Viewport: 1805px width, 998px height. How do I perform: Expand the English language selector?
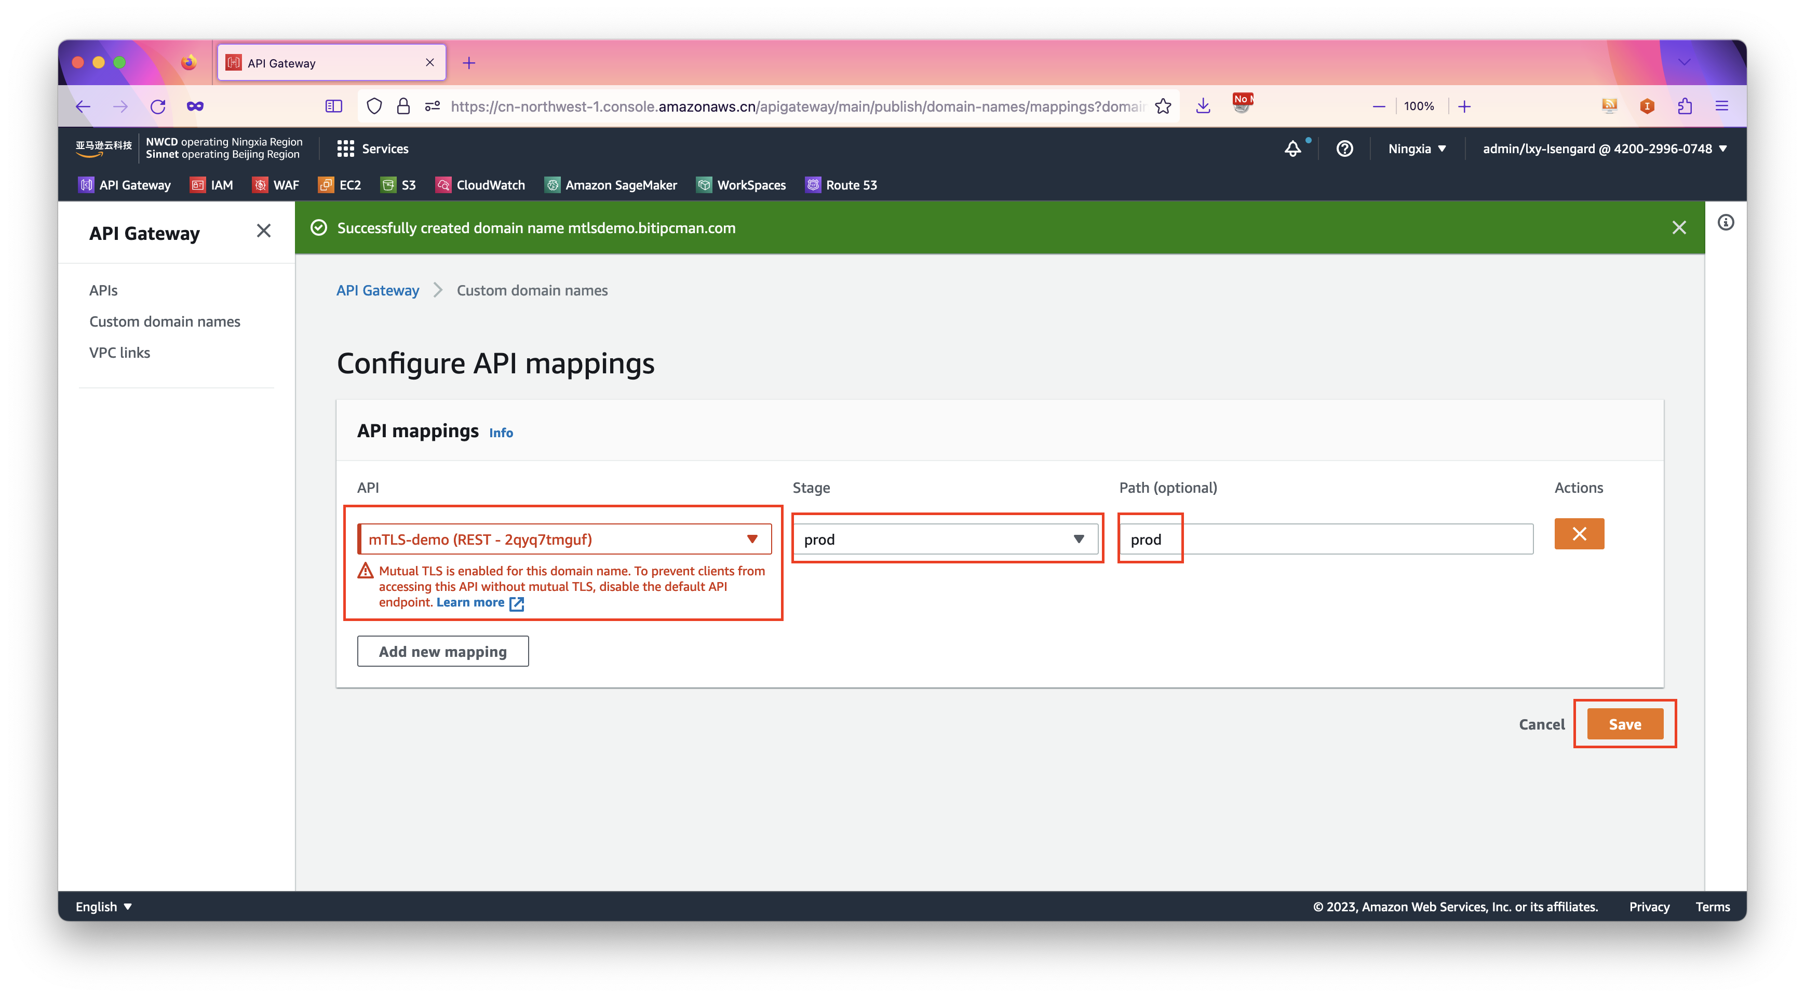[104, 906]
